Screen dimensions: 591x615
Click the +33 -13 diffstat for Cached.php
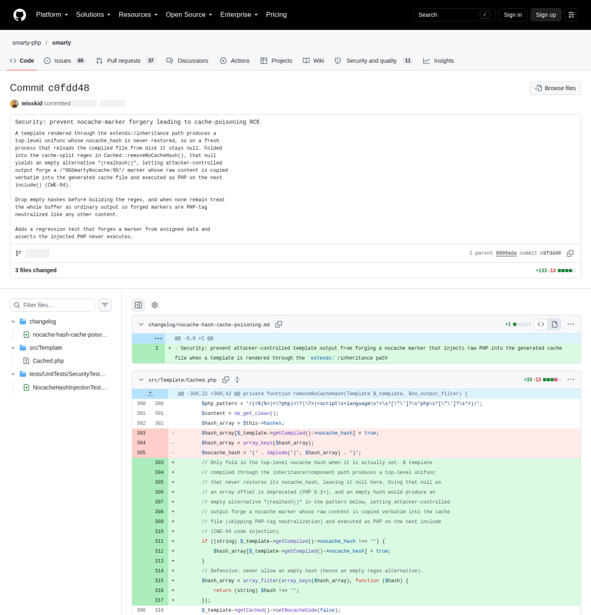point(542,380)
